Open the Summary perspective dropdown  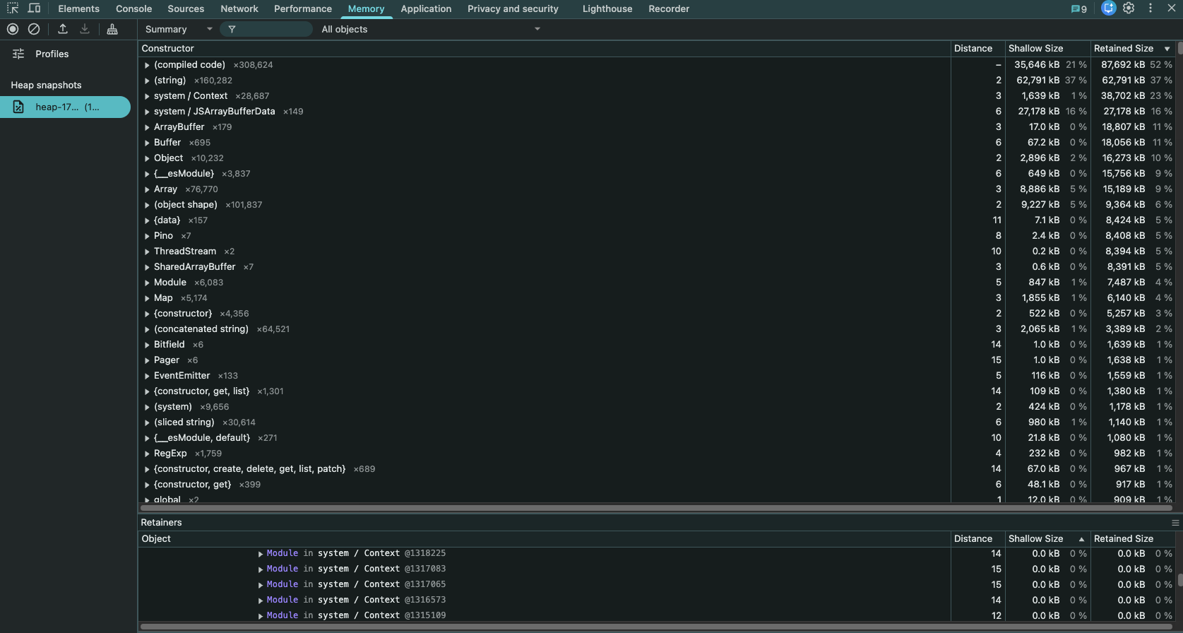[178, 29]
